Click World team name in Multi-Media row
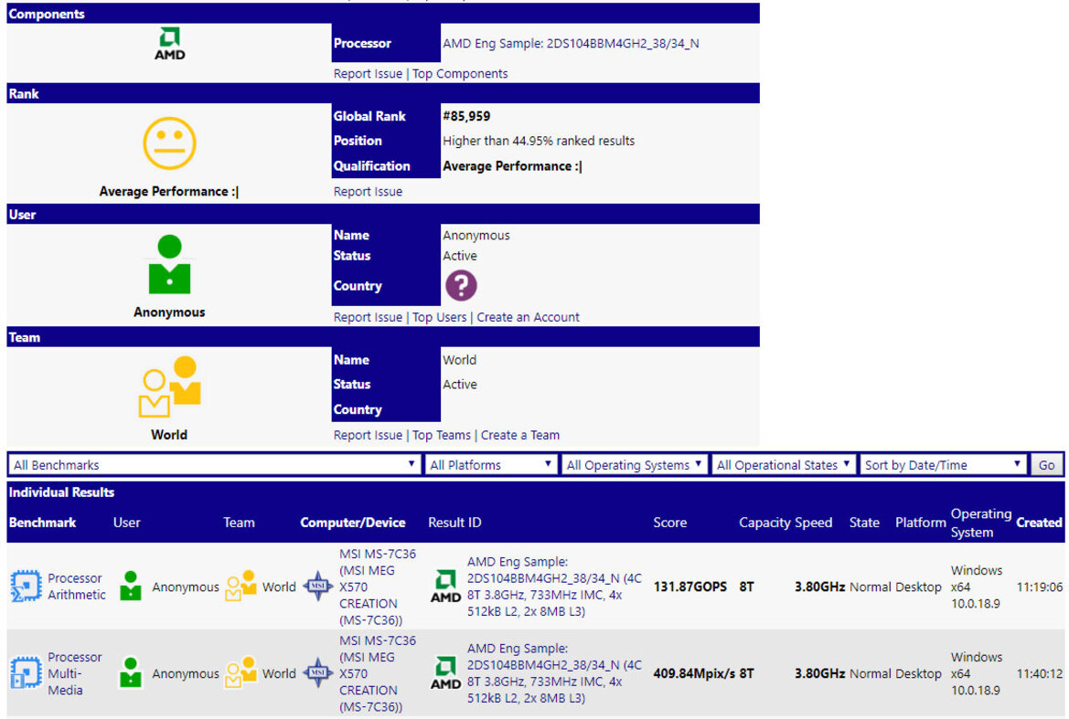This screenshot has height=719, width=1069. click(279, 673)
